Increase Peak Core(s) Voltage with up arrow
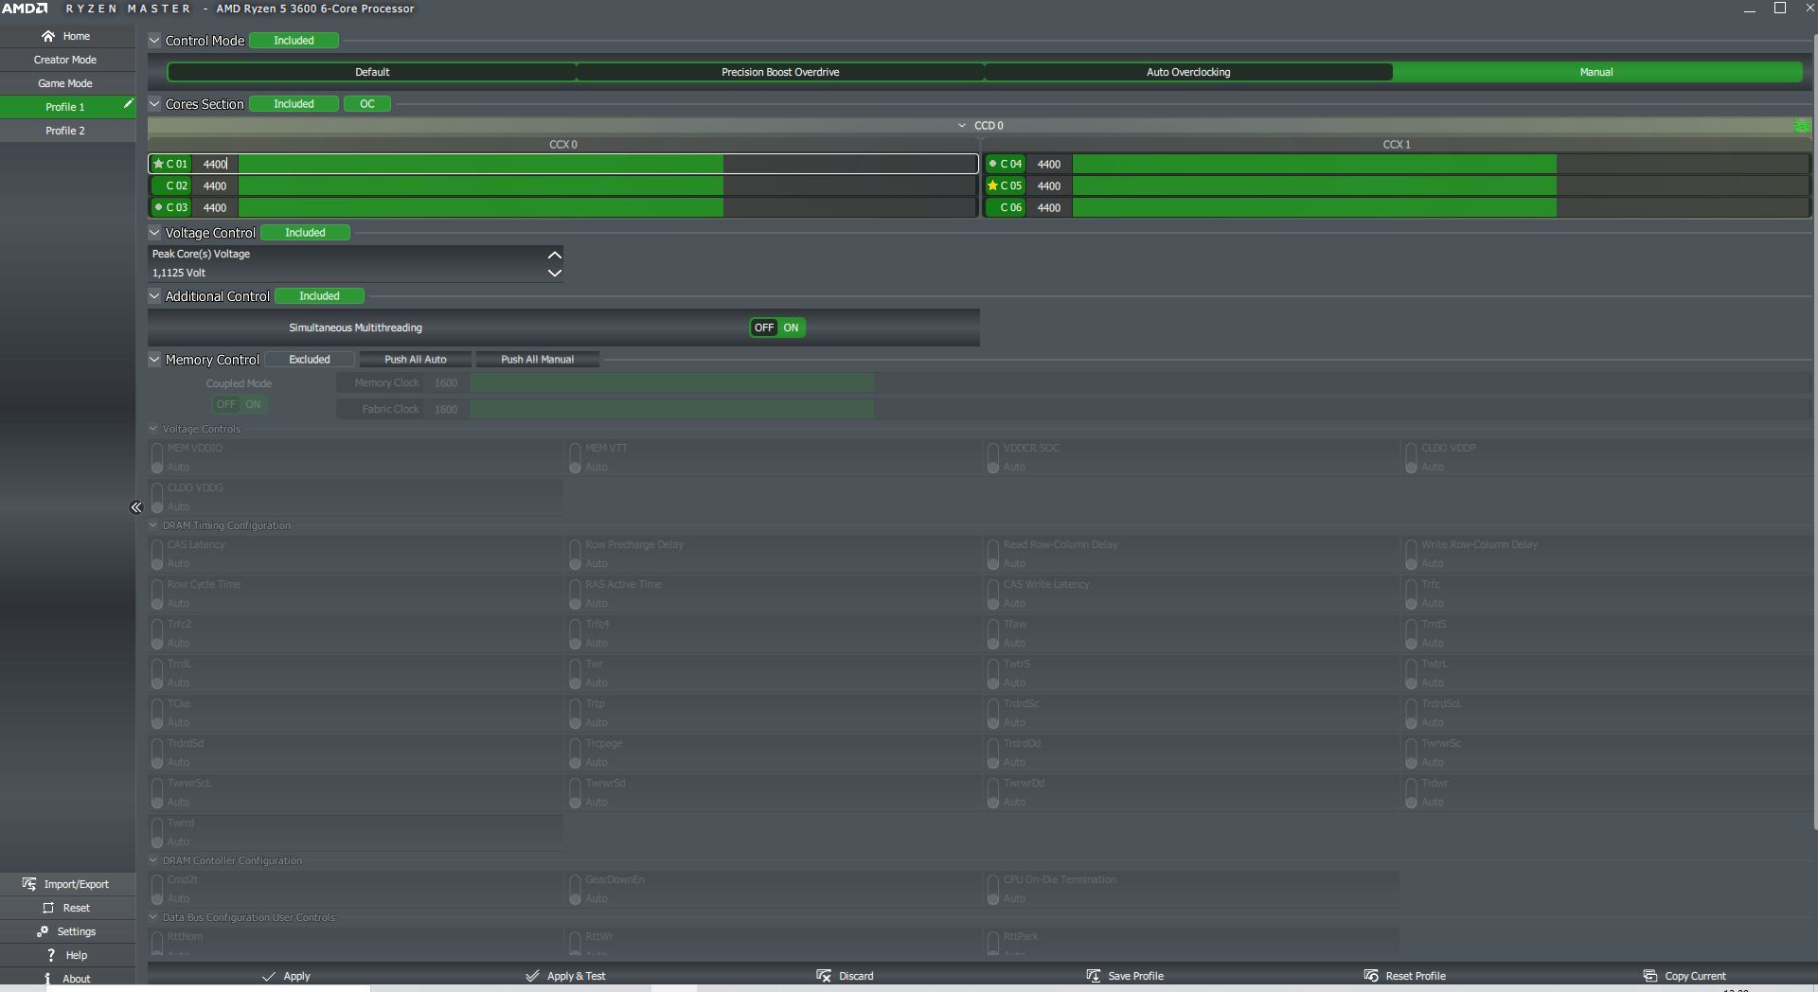Viewport: 1818px width, 992px height. click(x=555, y=255)
